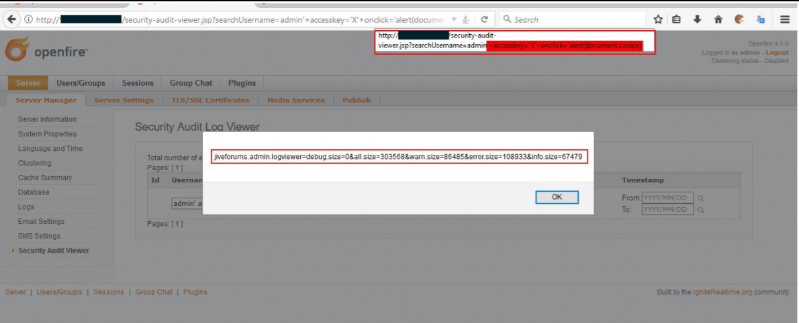Click the Security Audit Log Viewer heading

(x=197, y=127)
